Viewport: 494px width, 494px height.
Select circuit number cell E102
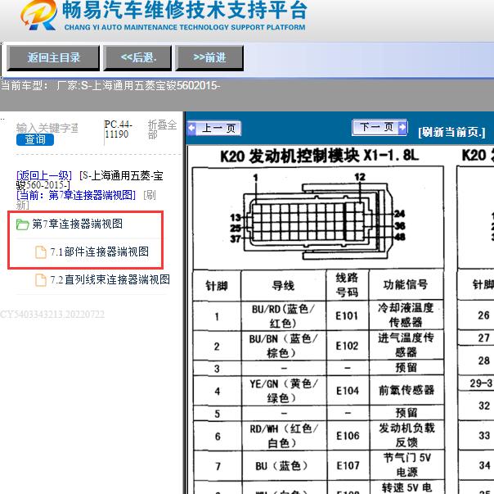[x=347, y=346]
